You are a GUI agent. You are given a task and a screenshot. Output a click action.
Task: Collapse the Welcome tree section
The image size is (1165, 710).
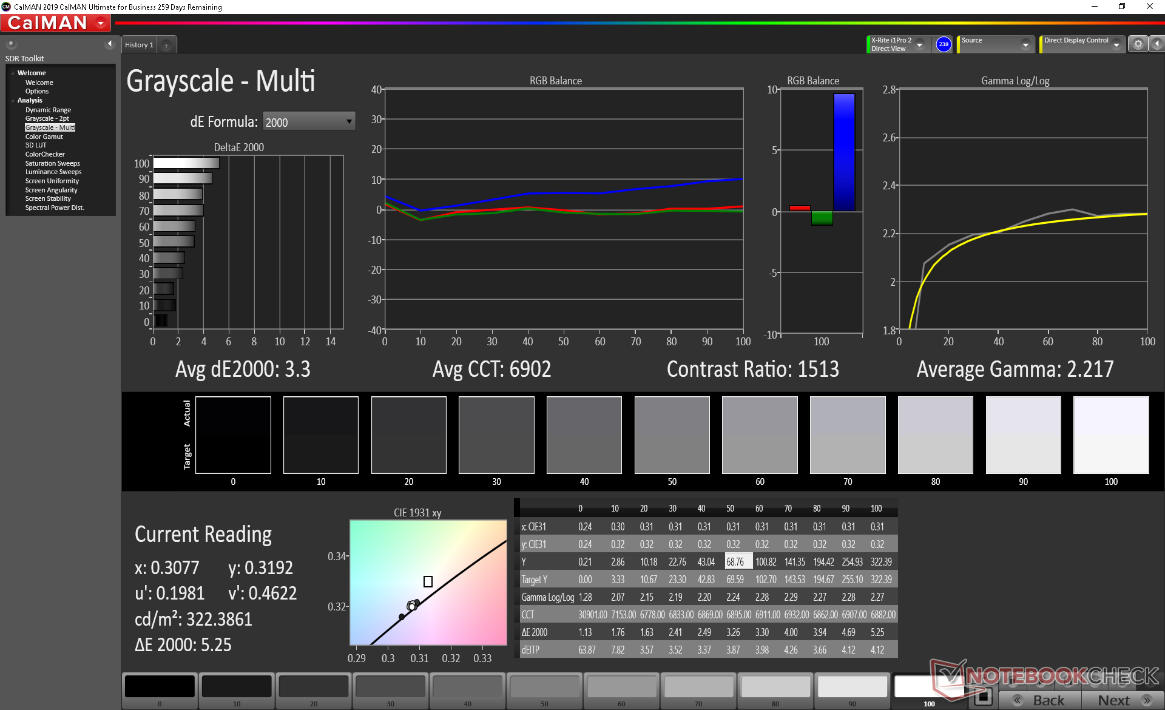(x=13, y=73)
